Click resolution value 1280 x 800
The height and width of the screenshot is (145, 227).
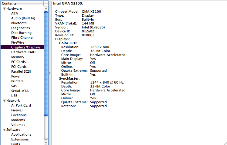click(100, 47)
